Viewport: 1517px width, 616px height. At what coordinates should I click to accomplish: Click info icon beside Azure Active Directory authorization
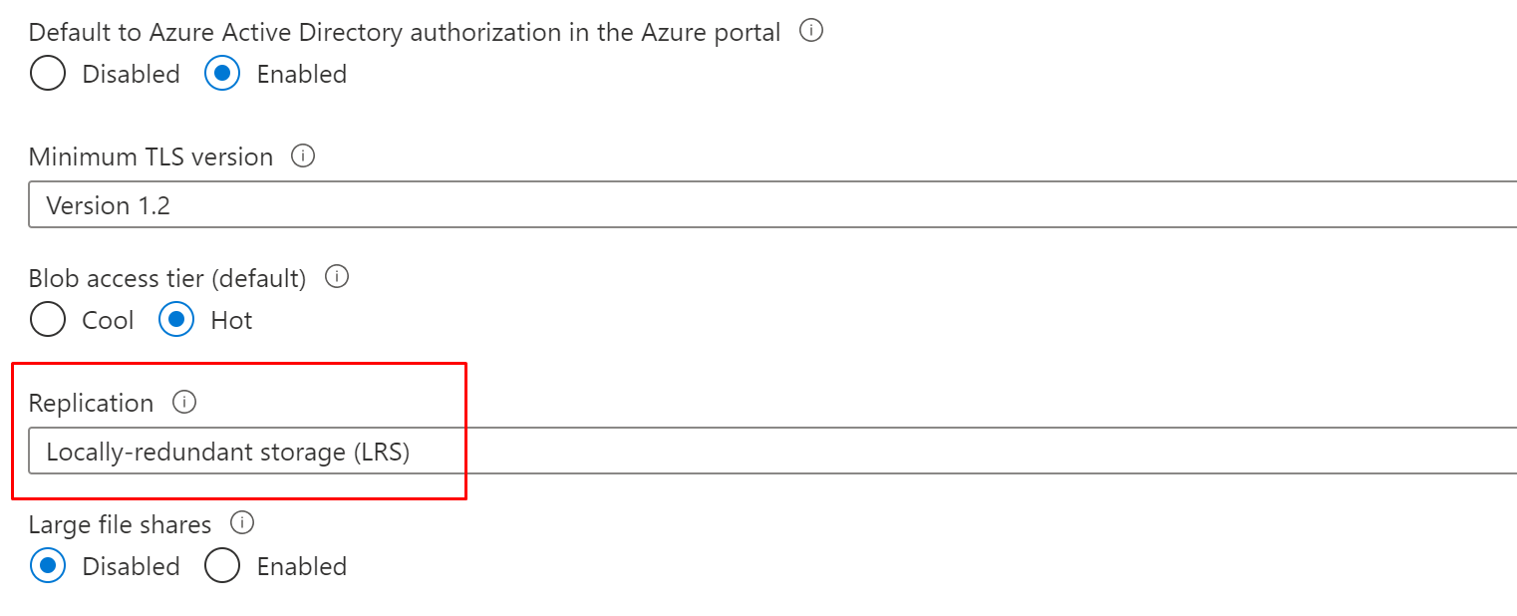click(811, 31)
